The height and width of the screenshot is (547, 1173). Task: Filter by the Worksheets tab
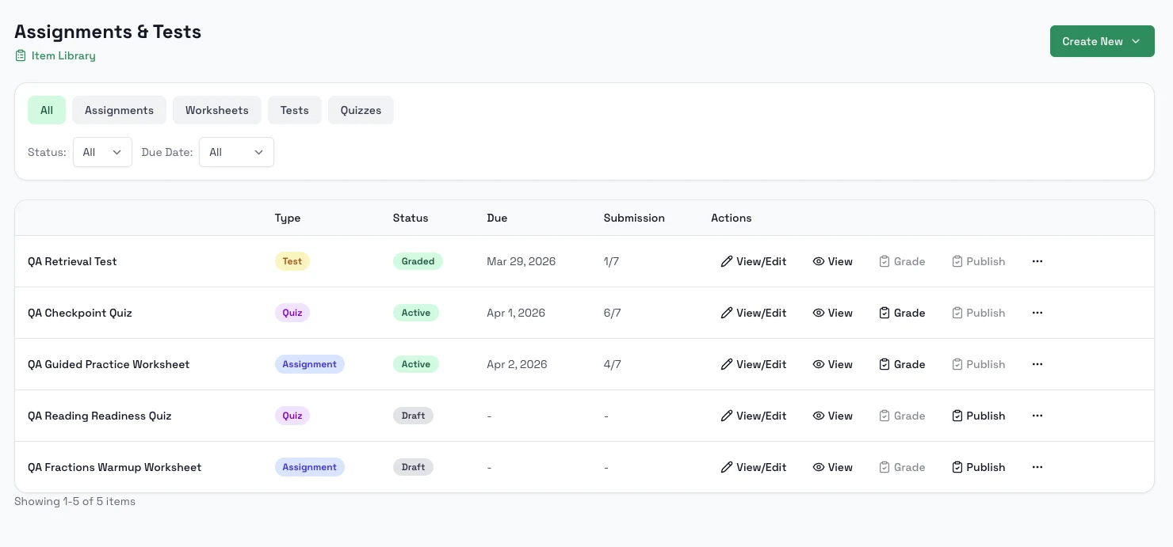[x=216, y=110]
